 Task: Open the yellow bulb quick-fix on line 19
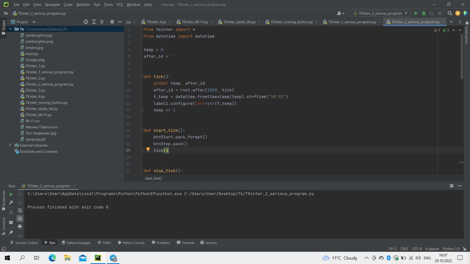click(148, 149)
